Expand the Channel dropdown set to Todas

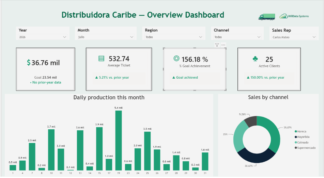click(237, 37)
